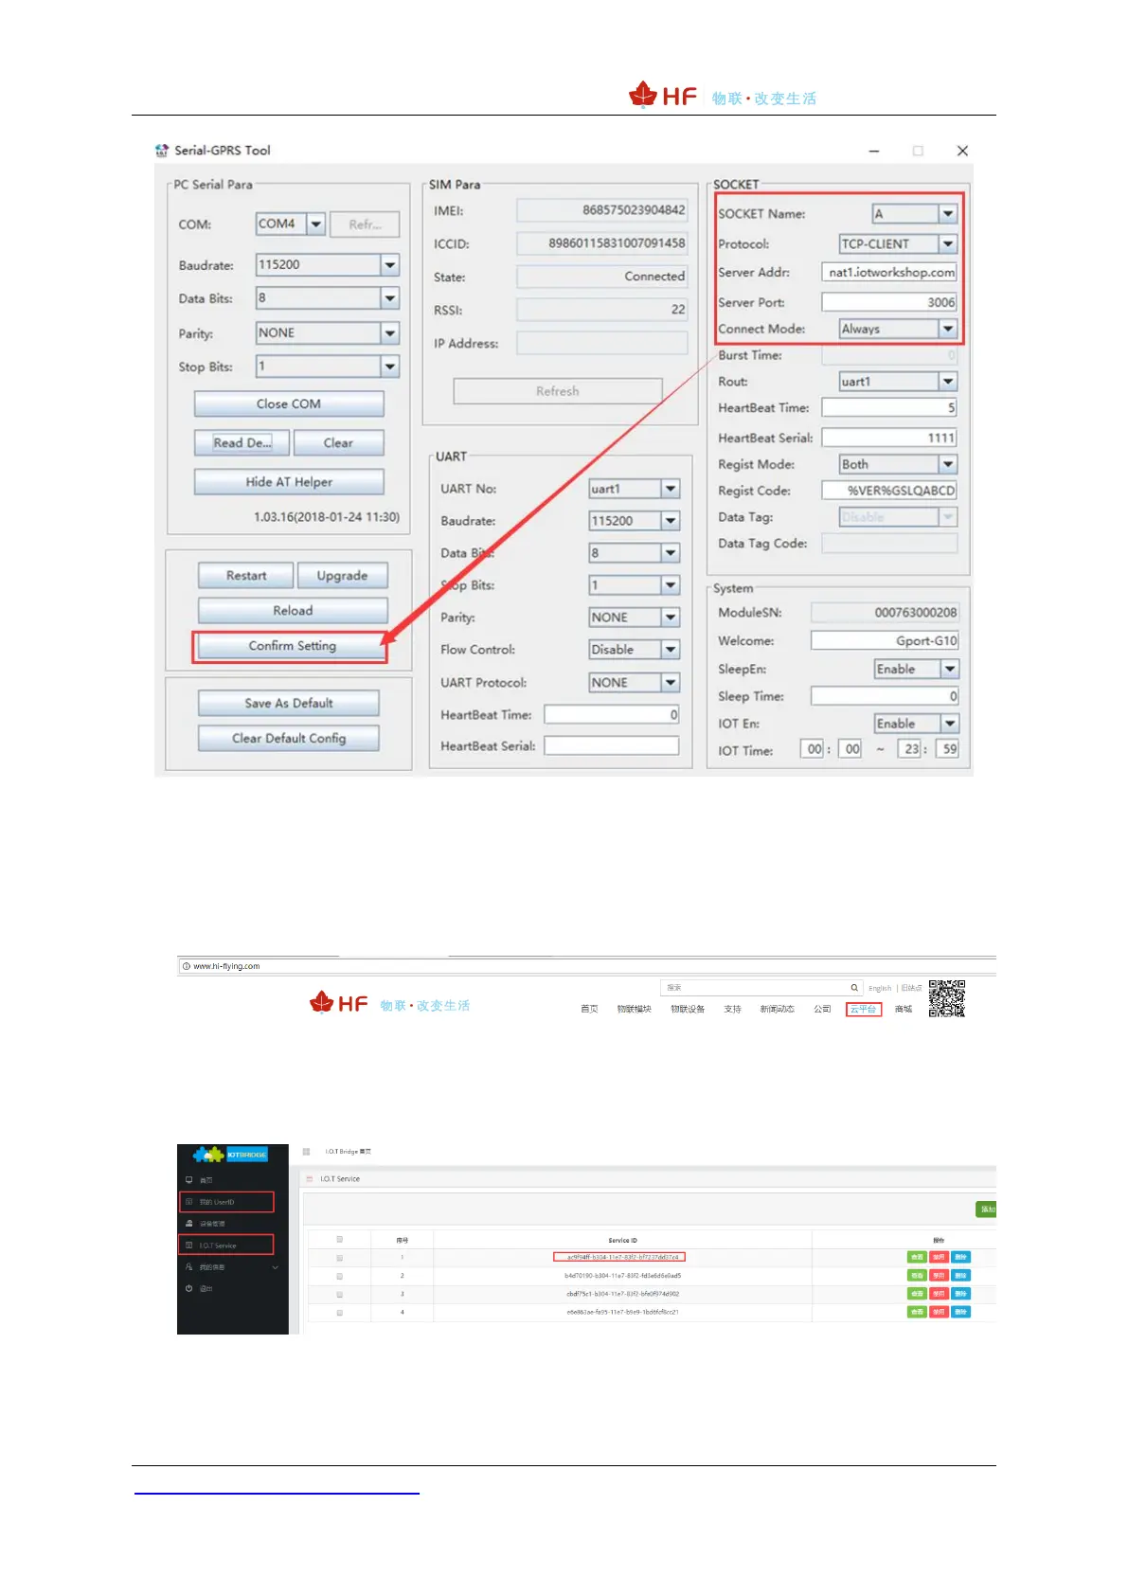Tick the checkbox for Service row 3
1128x1595 pixels.
pyautogui.click(x=339, y=1294)
